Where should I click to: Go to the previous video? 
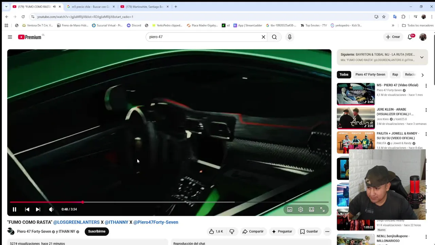pos(27,209)
